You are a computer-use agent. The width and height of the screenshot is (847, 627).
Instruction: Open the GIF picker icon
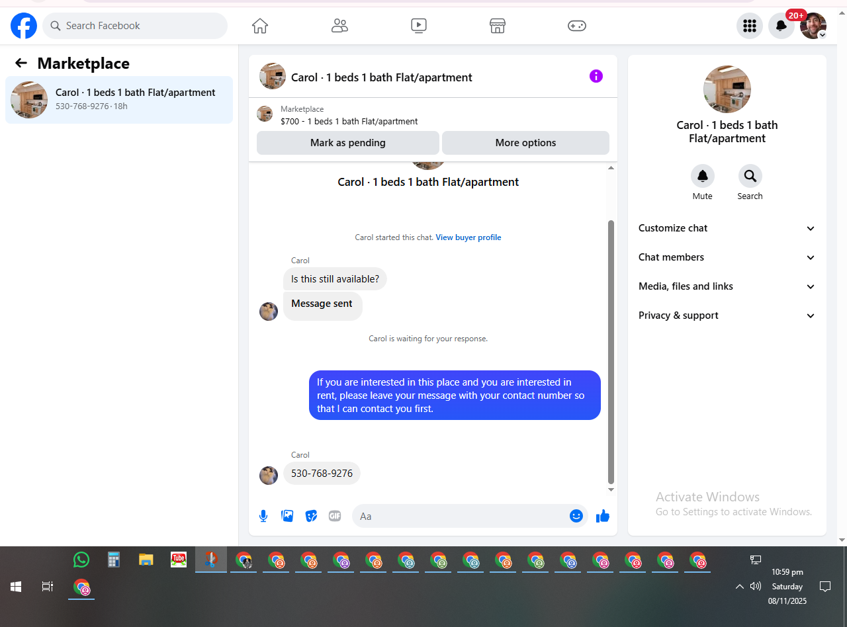click(335, 516)
